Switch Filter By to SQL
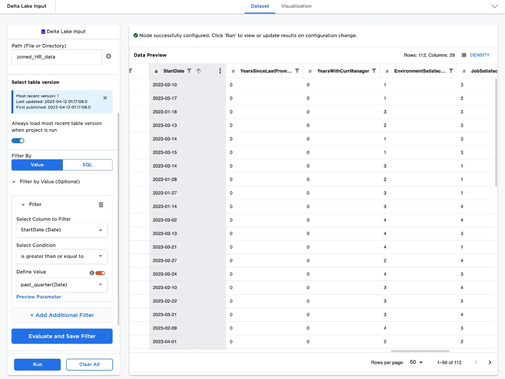The width and height of the screenshot is (505, 379). click(x=87, y=165)
